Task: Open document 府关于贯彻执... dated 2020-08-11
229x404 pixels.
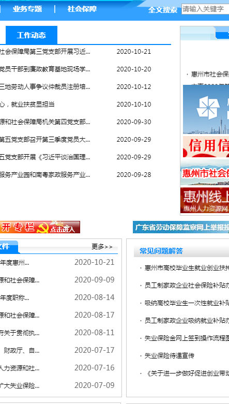Action: 20,333
